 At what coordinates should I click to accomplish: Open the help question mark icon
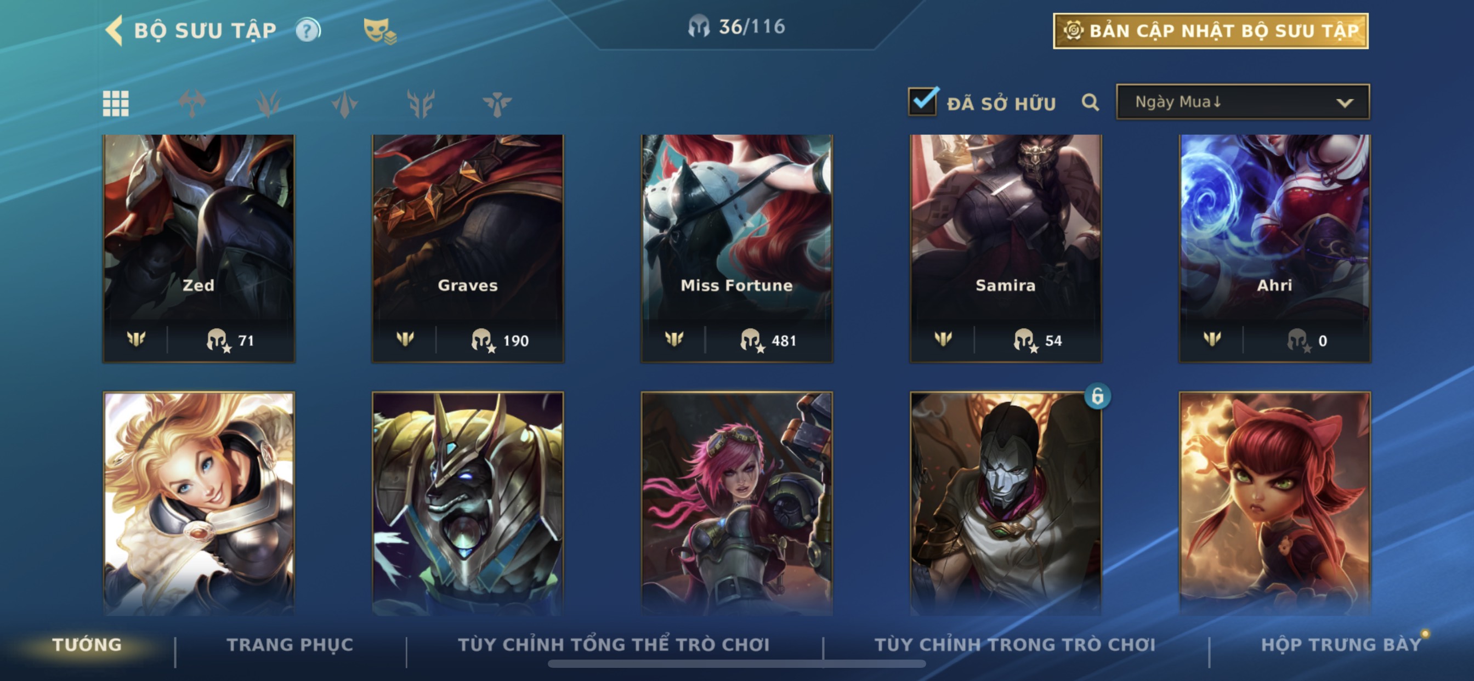coord(308,30)
